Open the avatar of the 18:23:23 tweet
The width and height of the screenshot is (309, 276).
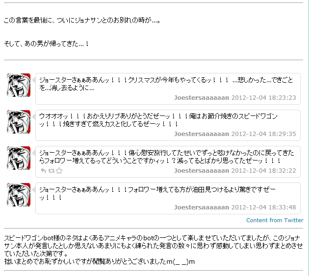[x=19, y=85]
